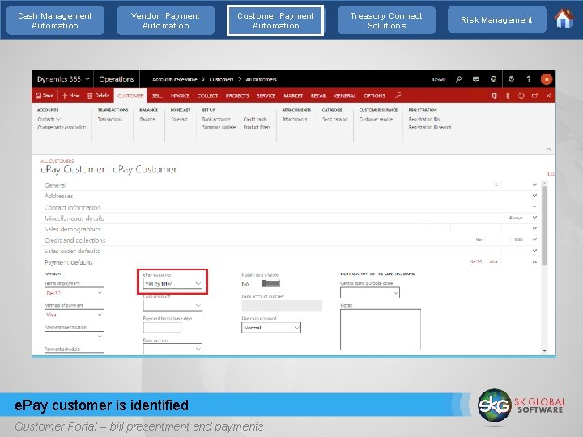Click All customers breadcrumb

point(261,79)
